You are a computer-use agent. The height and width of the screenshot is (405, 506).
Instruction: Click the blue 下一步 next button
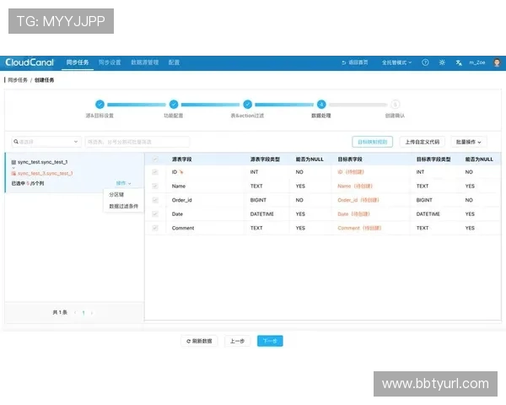(x=270, y=341)
